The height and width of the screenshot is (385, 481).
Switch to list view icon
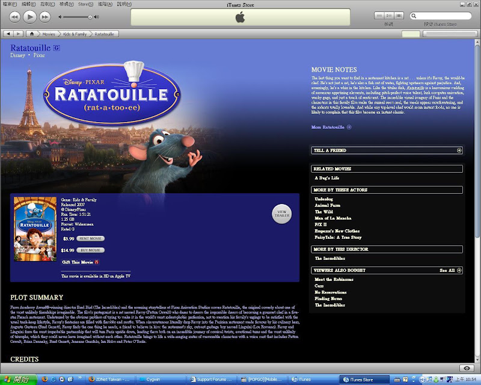pos(379,16)
